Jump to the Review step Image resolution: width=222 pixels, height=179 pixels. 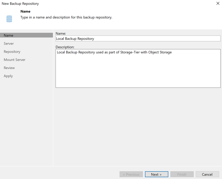[9, 68]
